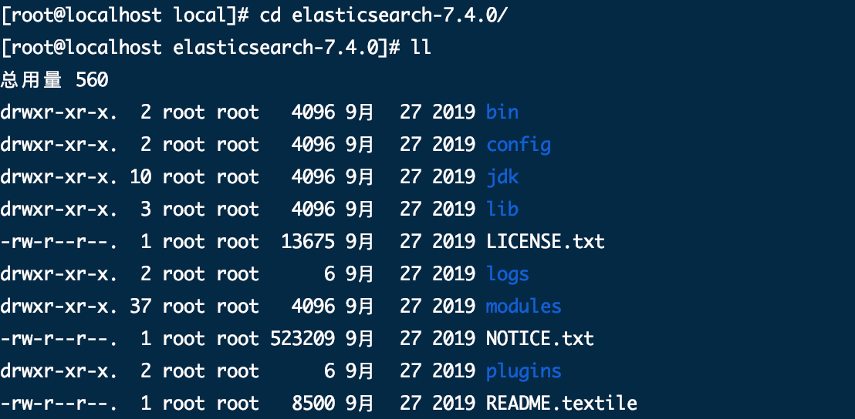Click the '总用量 560' total line
The image size is (855, 419).
[x=55, y=80]
